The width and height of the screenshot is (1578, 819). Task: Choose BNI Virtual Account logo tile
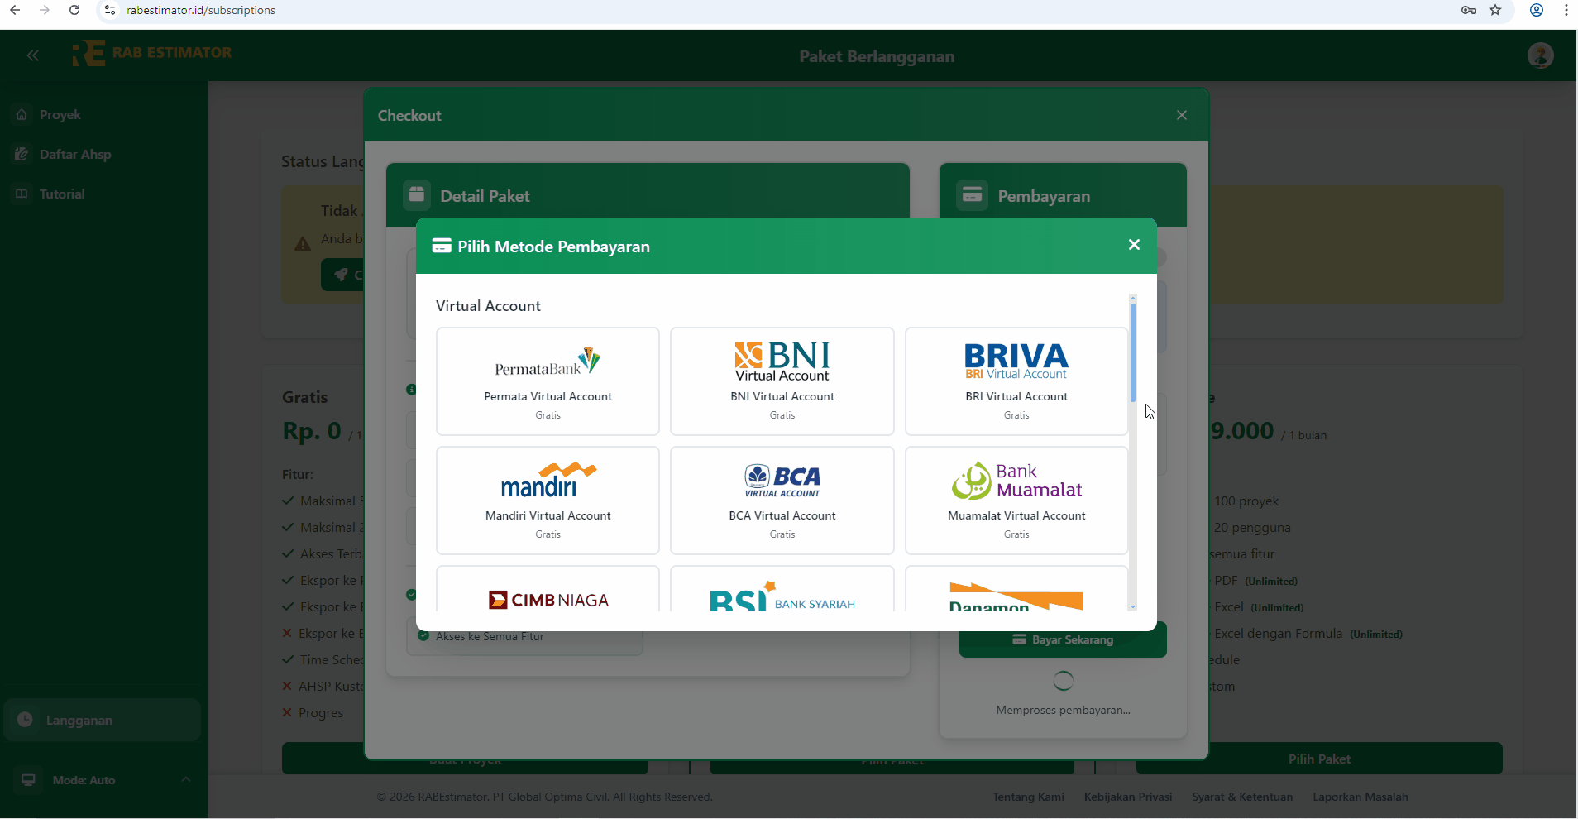(782, 381)
